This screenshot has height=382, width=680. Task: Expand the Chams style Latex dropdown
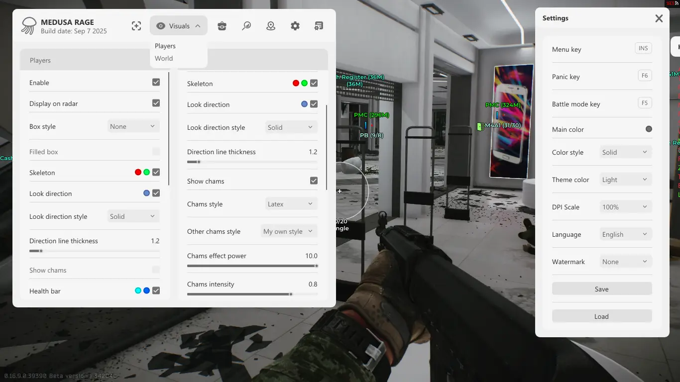pos(291,204)
